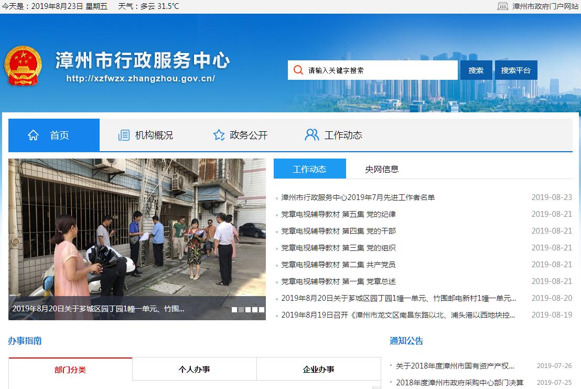Click the 政务公开 star icon

(219, 135)
